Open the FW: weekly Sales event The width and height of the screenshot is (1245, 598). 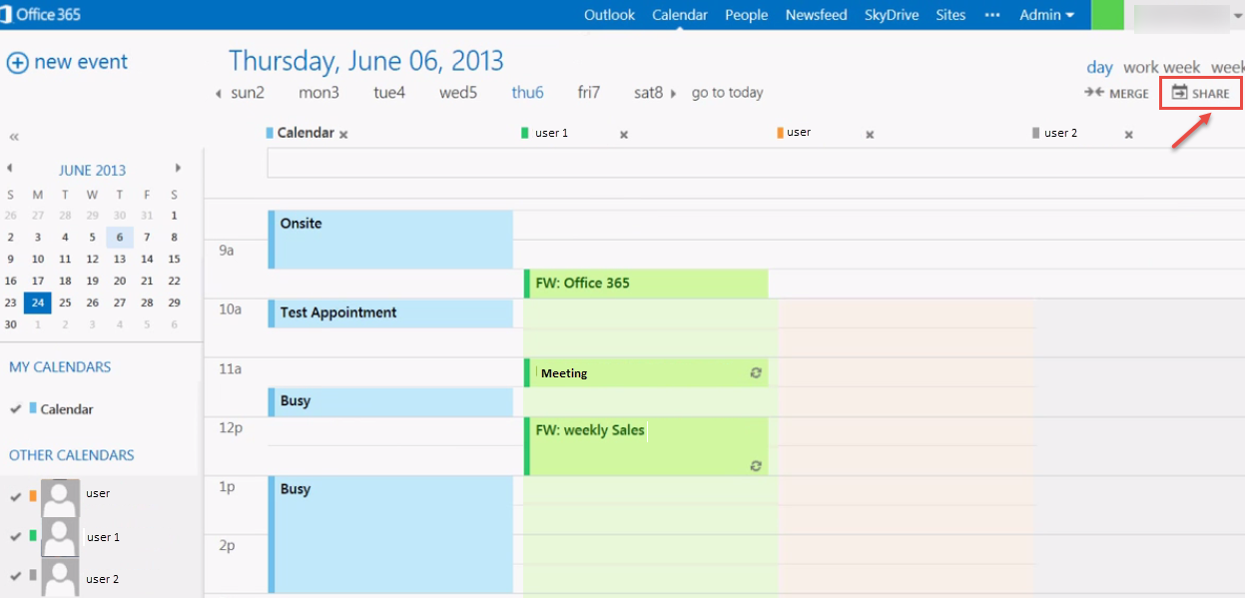coord(646,446)
